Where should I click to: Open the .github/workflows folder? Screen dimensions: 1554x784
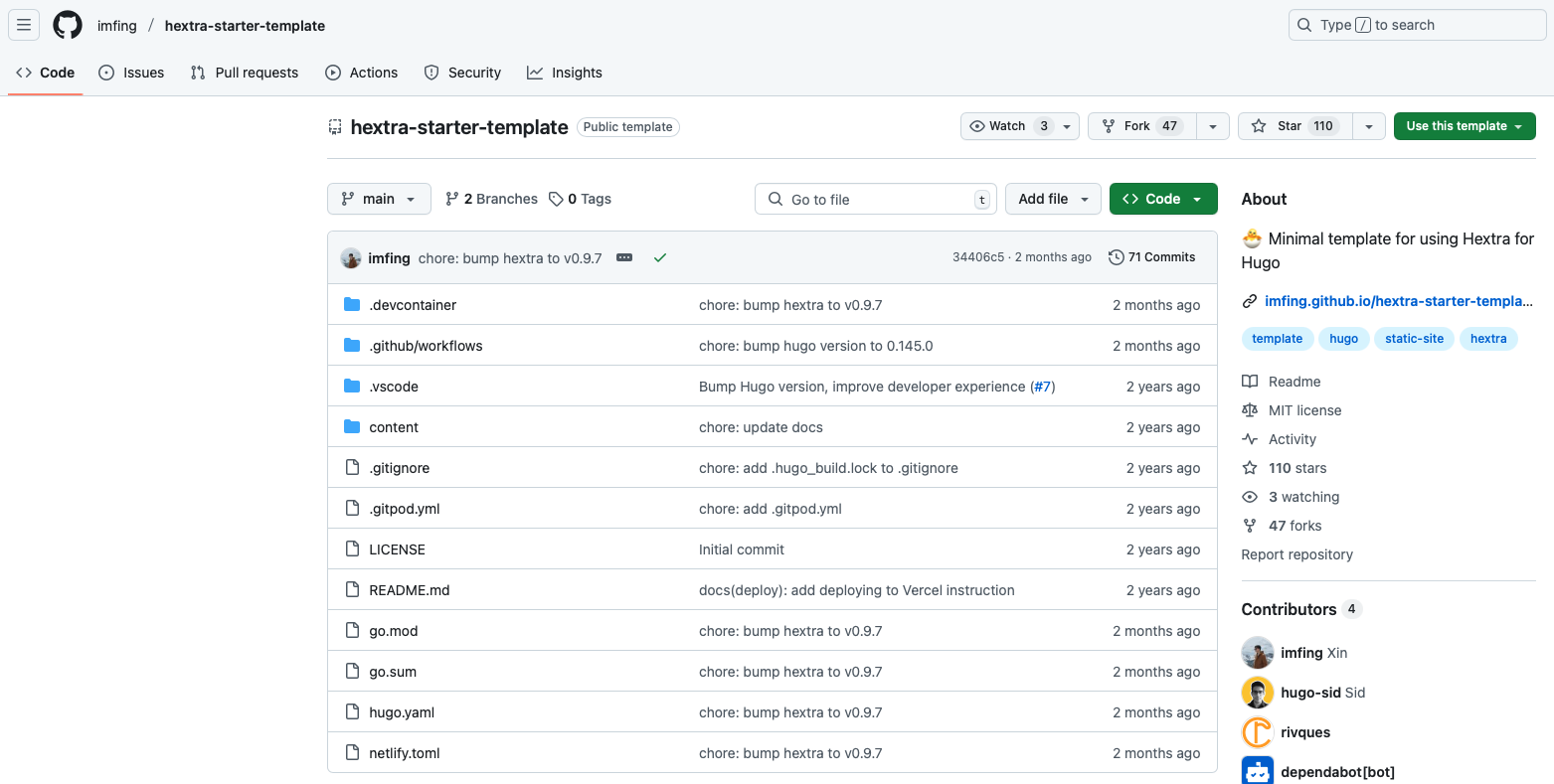(x=426, y=346)
